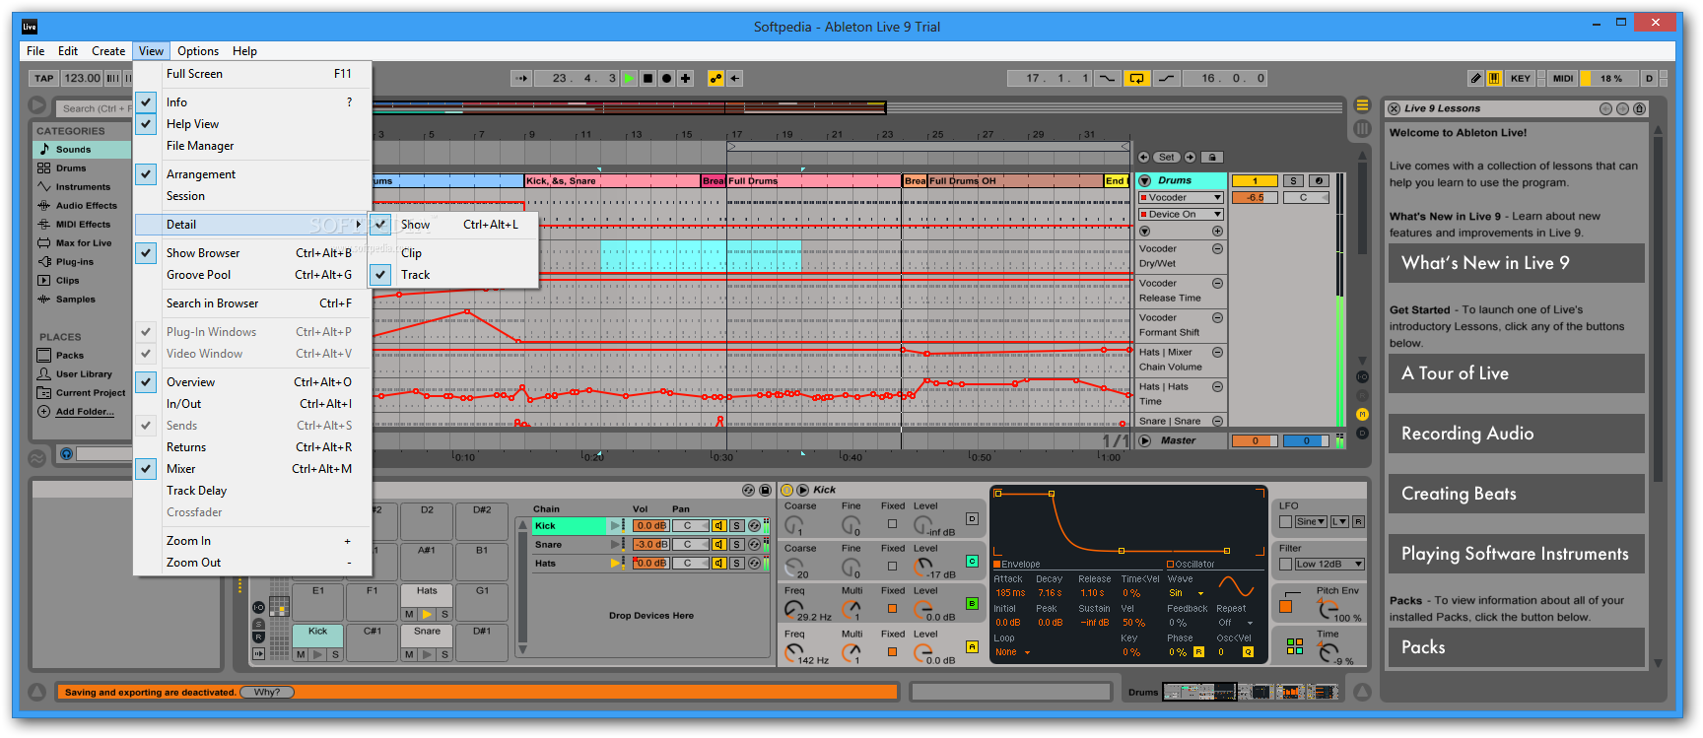The height and width of the screenshot is (738, 1703).
Task: Switch to Session view selector icon
Action: click(x=1362, y=128)
